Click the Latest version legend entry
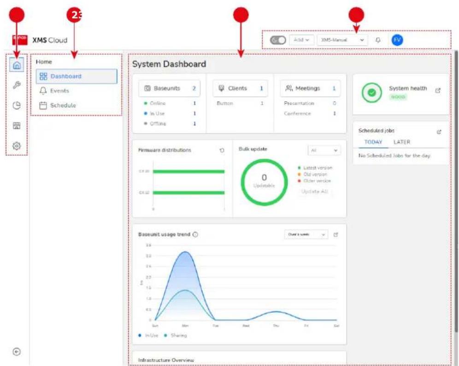This screenshot has height=366, width=459. (x=315, y=168)
